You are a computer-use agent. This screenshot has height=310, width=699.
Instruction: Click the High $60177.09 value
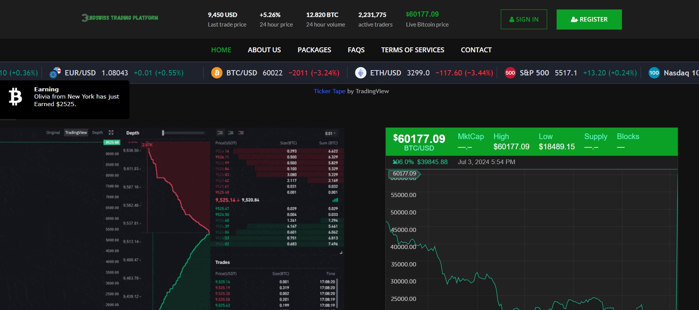coord(511,147)
